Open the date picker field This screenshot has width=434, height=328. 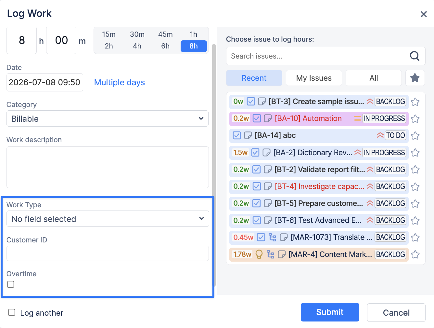coord(45,82)
